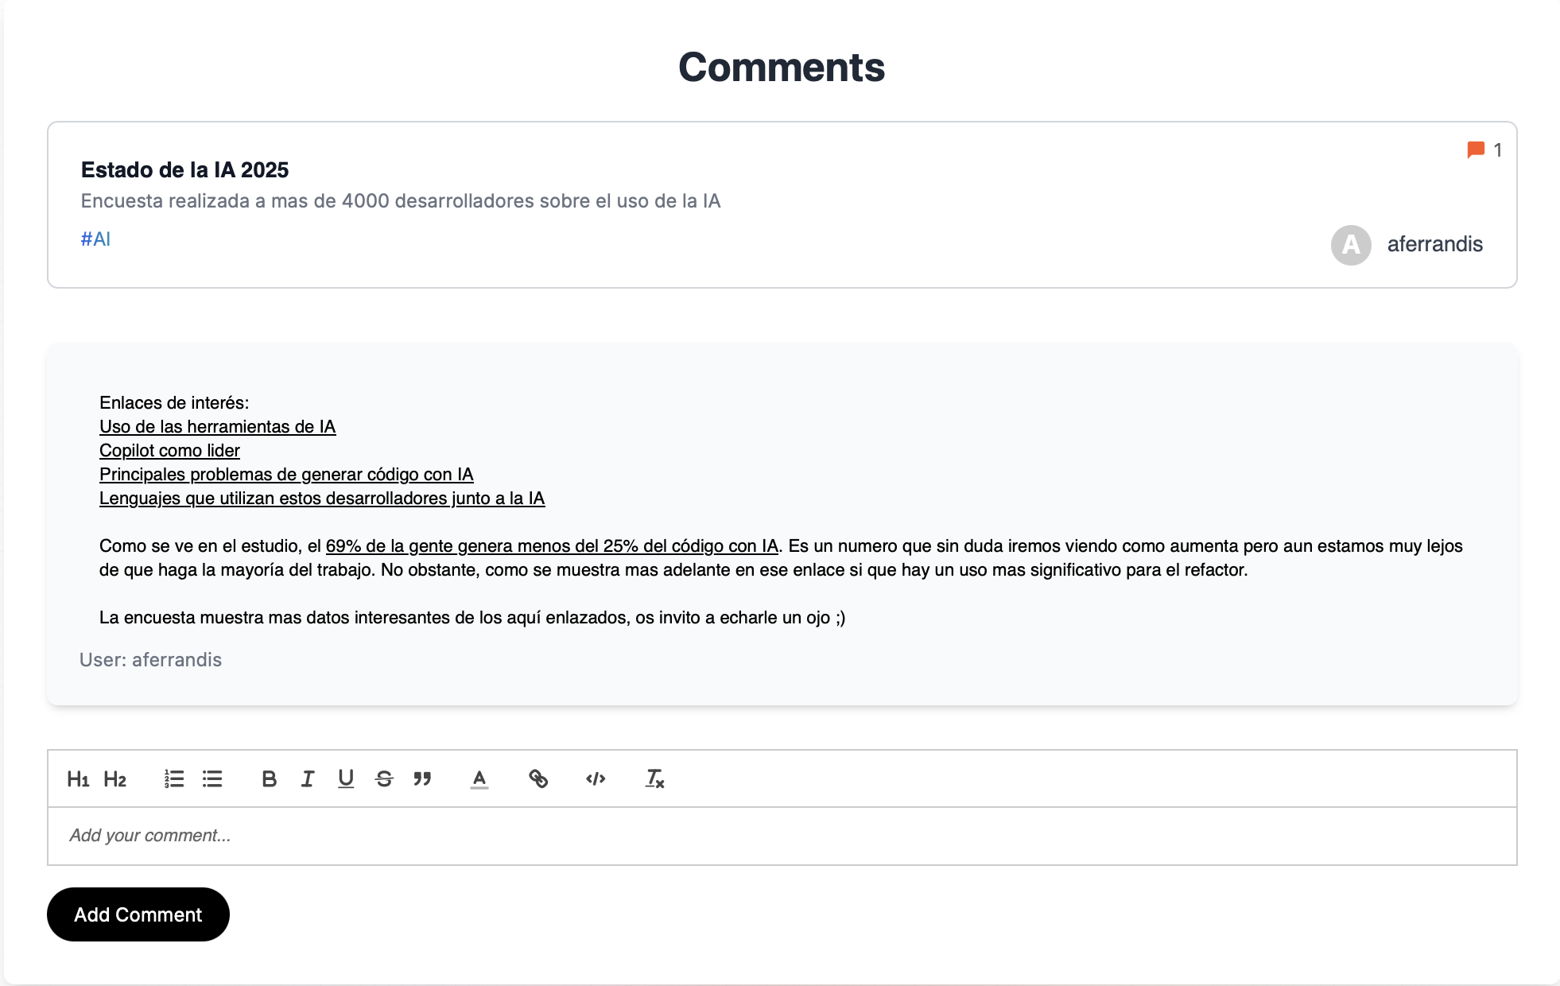The height and width of the screenshot is (986, 1560).
Task: Insert a code block
Action: (x=596, y=779)
